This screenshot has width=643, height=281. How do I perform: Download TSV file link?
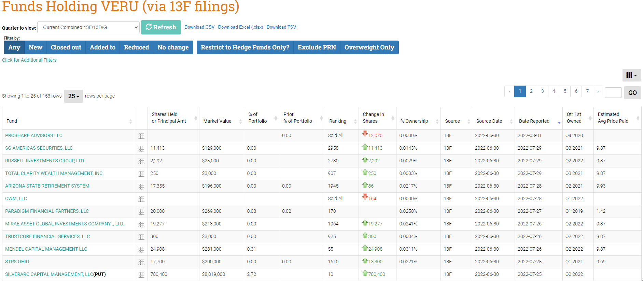[x=281, y=27]
